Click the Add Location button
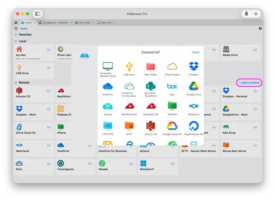Image resolution: width=275 pixels, height=199 pixels. tap(249, 82)
